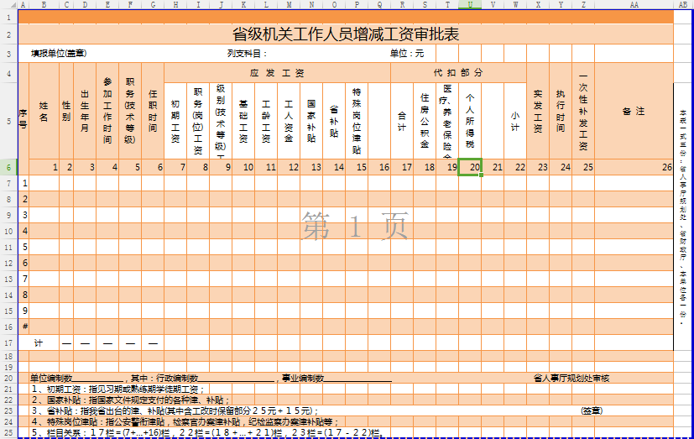This screenshot has width=694, height=439.
Task: Select column AA header
Action: coord(634,5)
